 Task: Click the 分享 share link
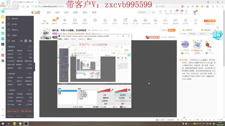pyautogui.click(x=165, y=37)
